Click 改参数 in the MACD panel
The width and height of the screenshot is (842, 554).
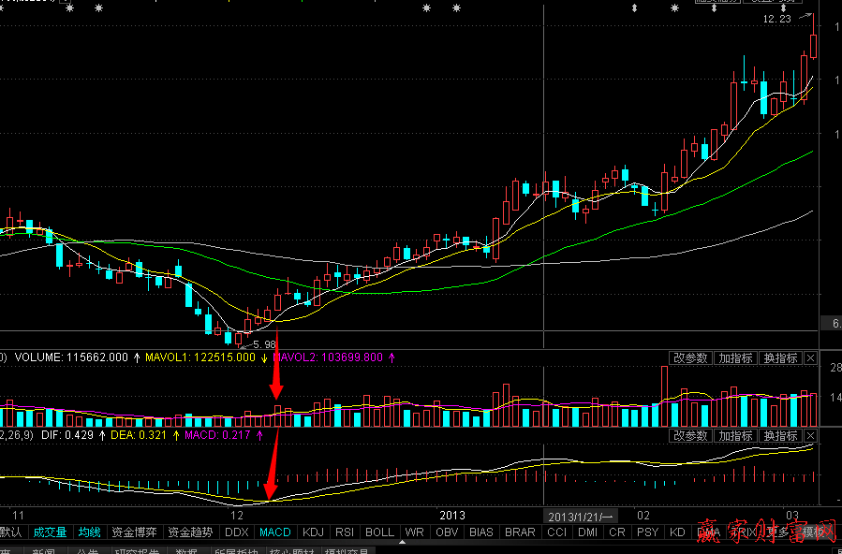point(690,436)
